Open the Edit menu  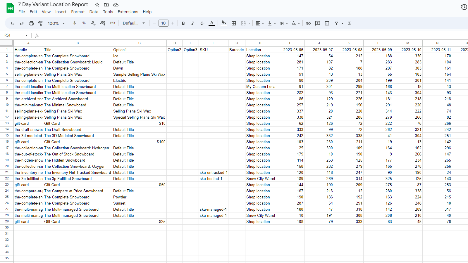tap(33, 12)
